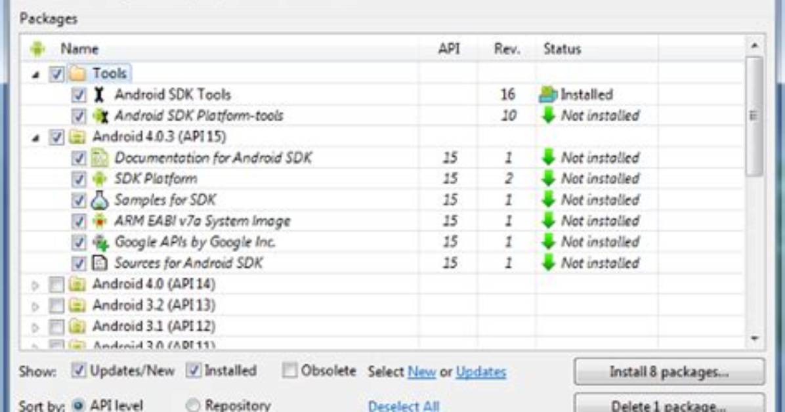Toggle the Installed show filter
785x412 pixels.
(193, 371)
